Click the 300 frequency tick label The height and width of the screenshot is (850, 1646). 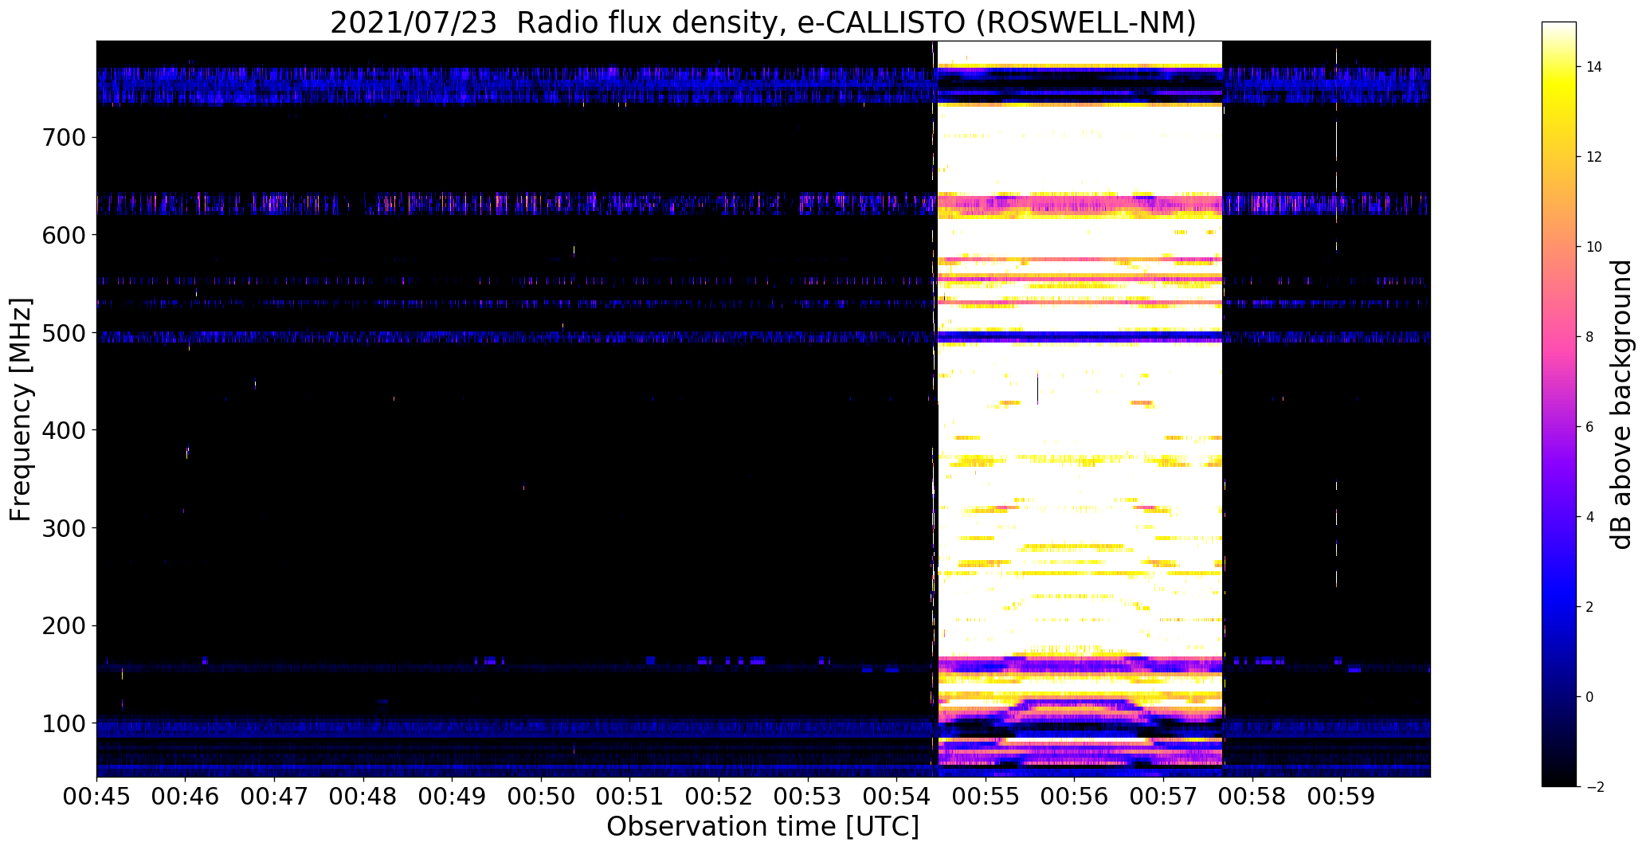coord(62,528)
